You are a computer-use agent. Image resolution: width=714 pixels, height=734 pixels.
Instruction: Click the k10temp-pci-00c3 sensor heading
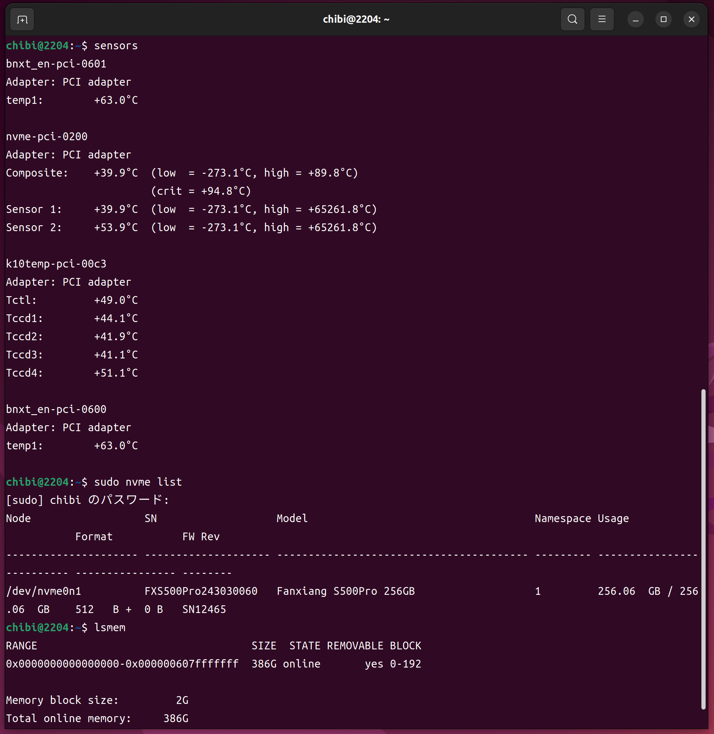[x=56, y=264]
